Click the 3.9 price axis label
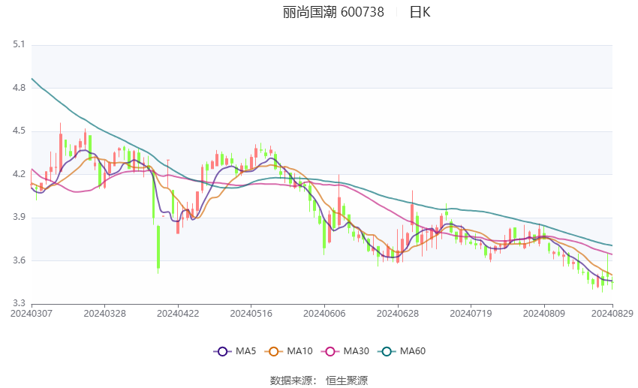The width and height of the screenshot is (638, 388). 19,217
